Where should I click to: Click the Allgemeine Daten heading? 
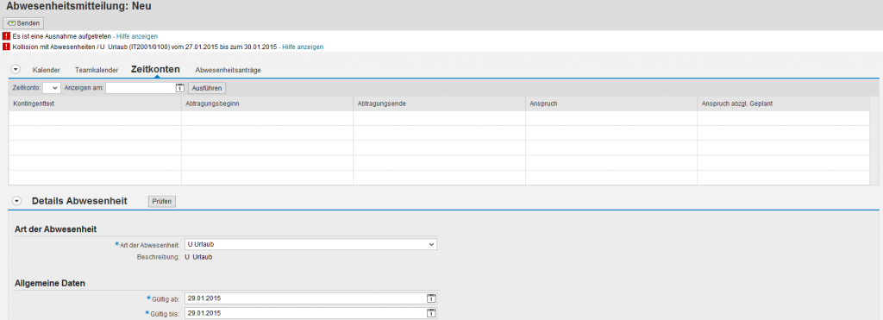pos(49,284)
